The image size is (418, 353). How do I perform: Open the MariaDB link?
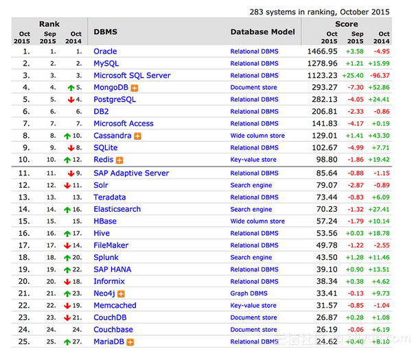coord(108,341)
